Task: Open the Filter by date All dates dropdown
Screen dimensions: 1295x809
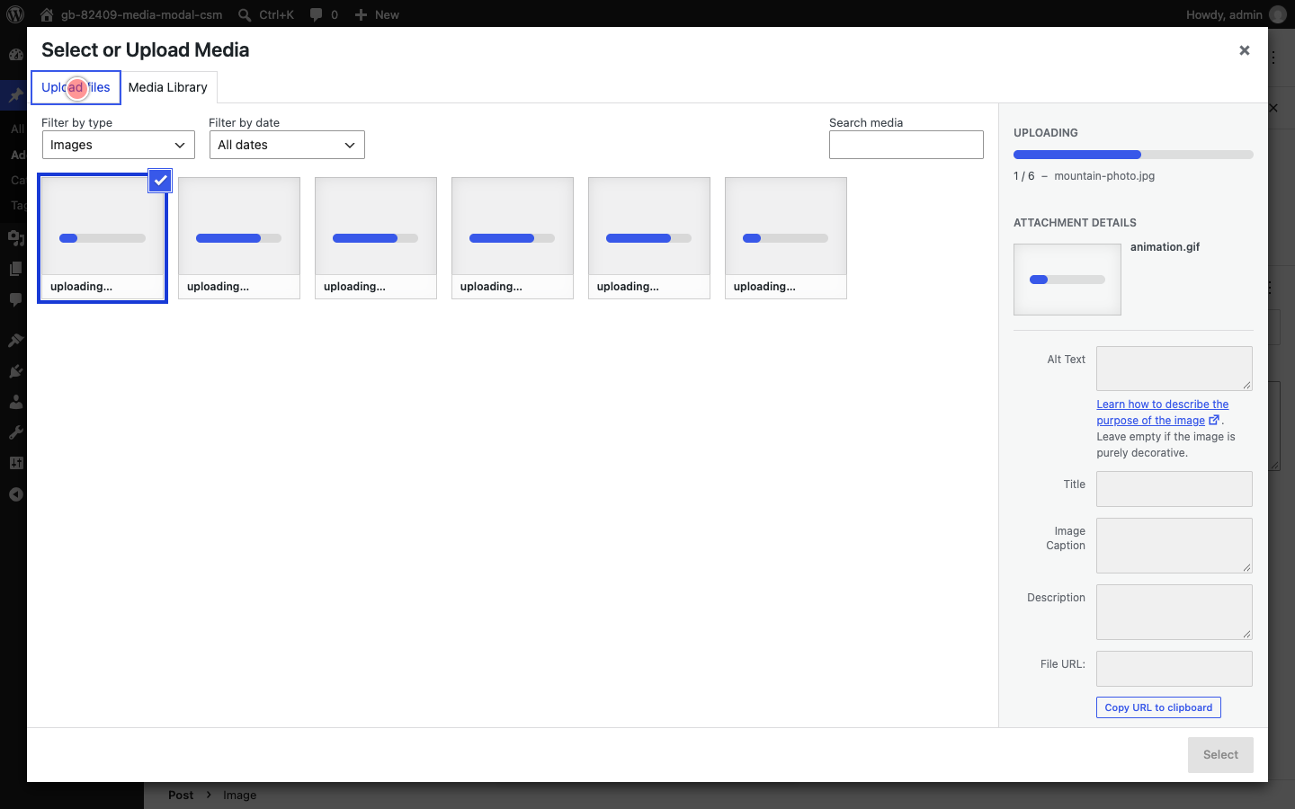Action: 287,145
